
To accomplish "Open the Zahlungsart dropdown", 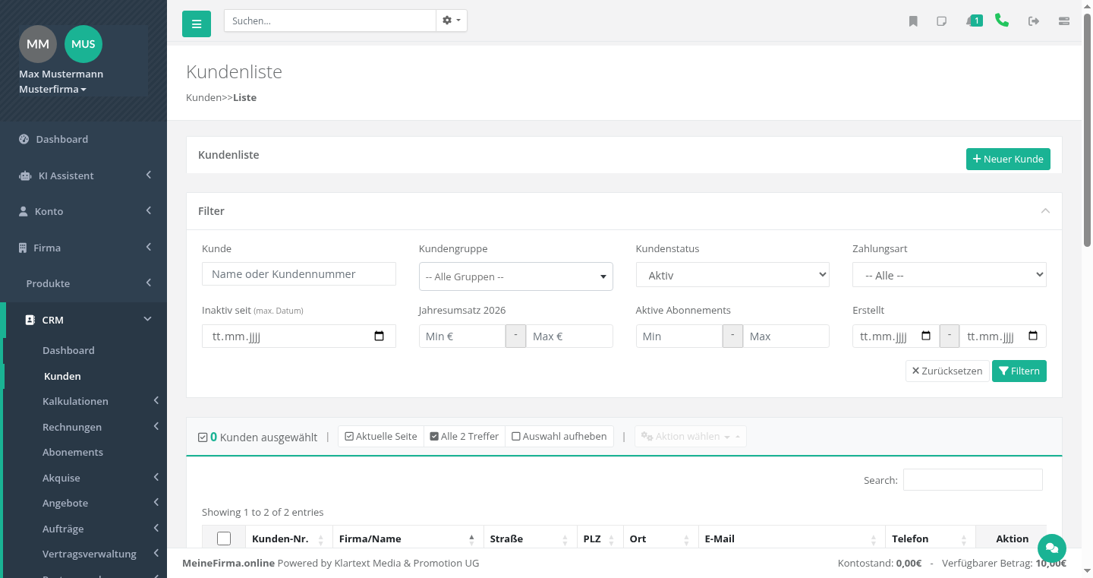I will (950, 275).
